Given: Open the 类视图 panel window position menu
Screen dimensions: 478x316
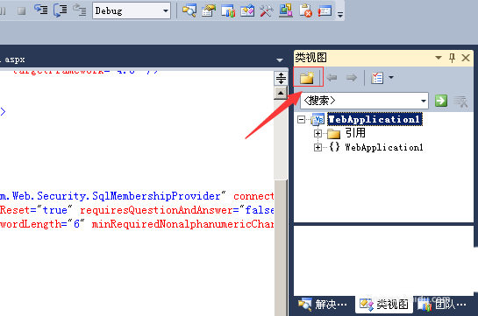Looking at the screenshot, I should point(439,58).
